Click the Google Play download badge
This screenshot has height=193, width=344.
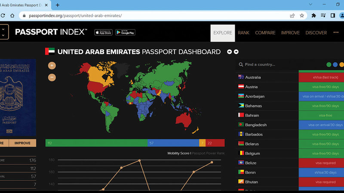(125, 32)
